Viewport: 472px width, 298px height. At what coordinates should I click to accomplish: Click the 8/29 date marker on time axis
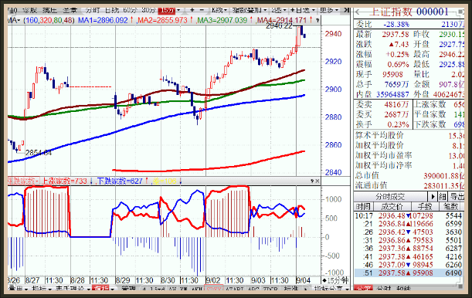click(x=123, y=280)
